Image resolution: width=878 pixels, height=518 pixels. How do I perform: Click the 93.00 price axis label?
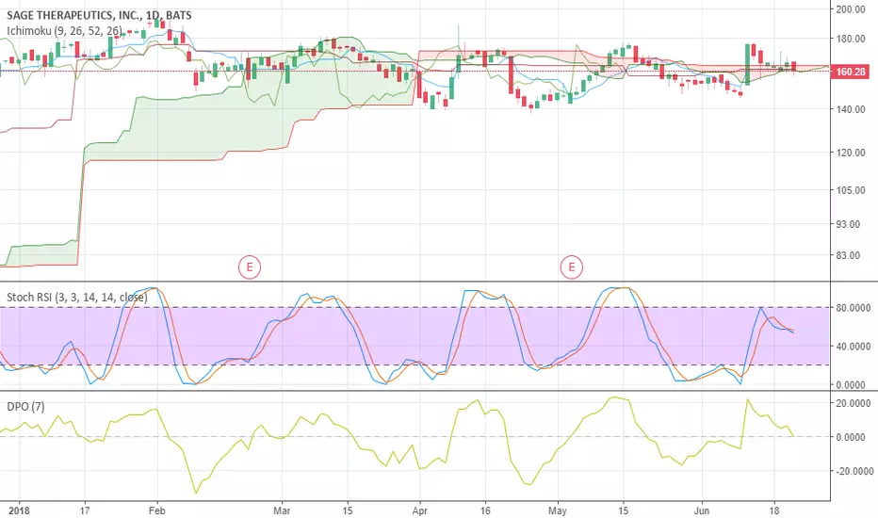click(848, 224)
